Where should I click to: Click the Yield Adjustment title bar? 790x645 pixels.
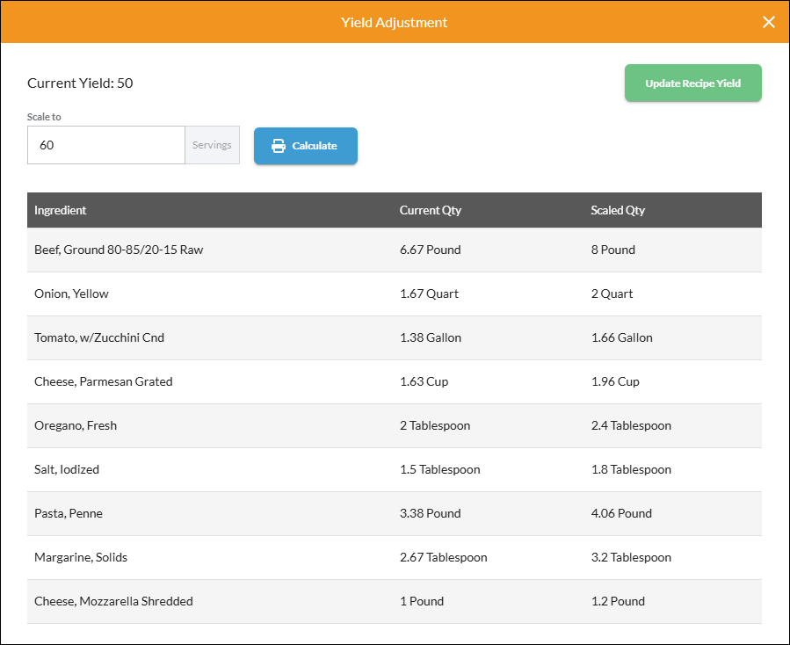click(x=394, y=22)
